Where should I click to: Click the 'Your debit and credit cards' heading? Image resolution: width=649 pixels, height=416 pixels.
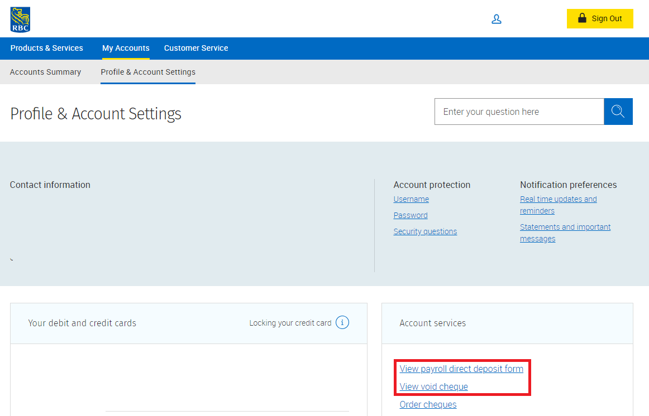click(x=82, y=323)
